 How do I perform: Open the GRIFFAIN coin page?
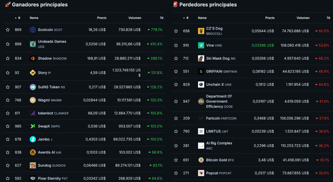[x=221, y=71]
